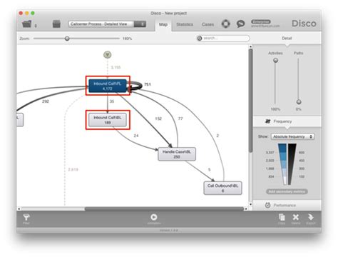Expand the Performance section
This screenshot has width=338, height=257.
point(287,205)
